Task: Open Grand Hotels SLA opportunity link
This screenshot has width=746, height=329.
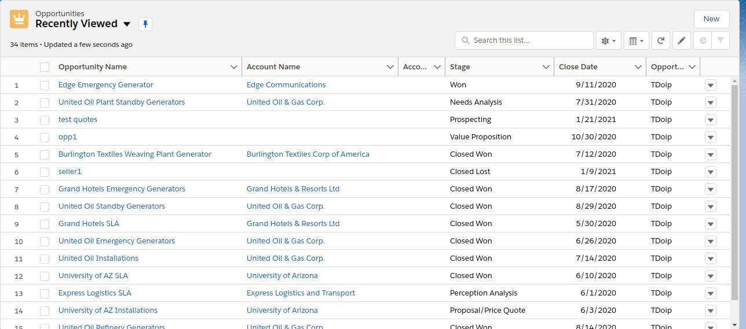Action: point(89,224)
